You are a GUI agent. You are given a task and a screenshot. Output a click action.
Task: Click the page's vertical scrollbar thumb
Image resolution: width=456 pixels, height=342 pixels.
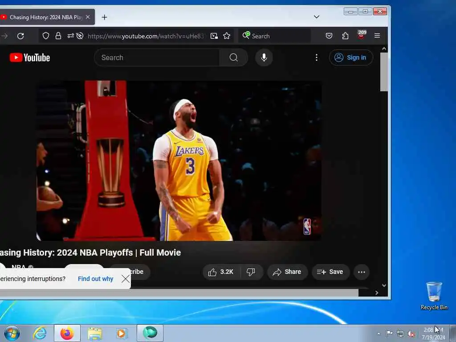384,72
